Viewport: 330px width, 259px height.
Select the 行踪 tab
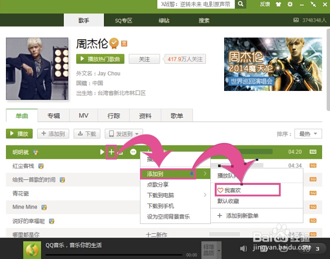click(x=114, y=116)
